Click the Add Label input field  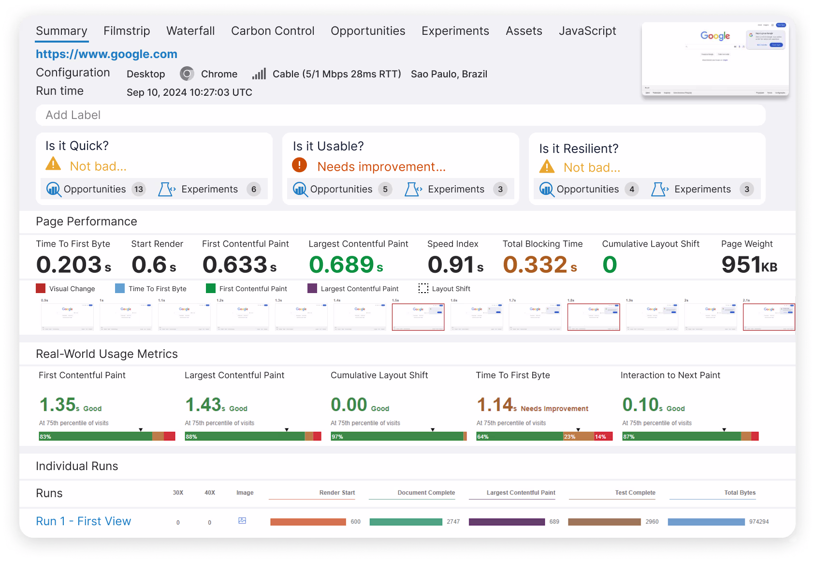click(400, 115)
